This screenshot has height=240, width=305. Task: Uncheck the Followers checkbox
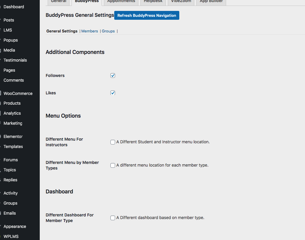[x=113, y=75]
